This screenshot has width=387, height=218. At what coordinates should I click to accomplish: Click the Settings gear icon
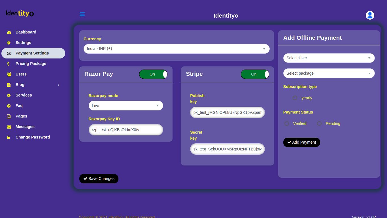9,43
